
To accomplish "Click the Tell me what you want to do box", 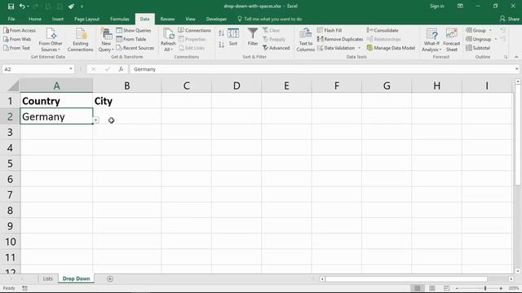I will pyautogui.click(x=270, y=19).
